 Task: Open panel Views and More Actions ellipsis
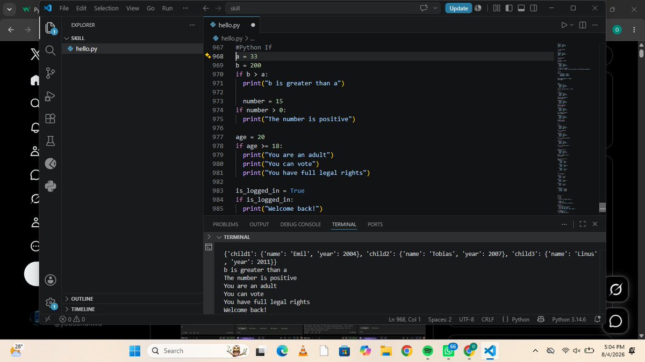coord(564,224)
